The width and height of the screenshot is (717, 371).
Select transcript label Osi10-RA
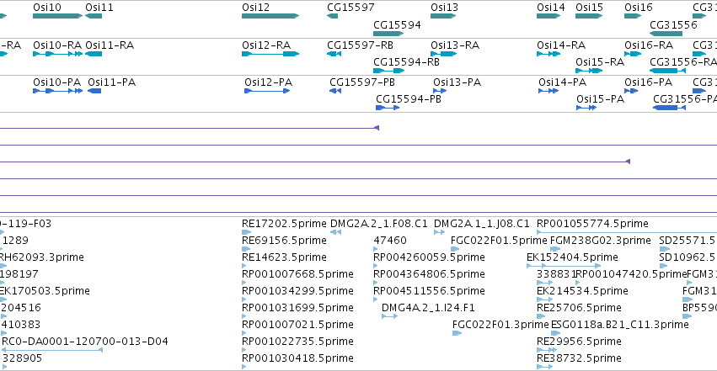(57, 45)
